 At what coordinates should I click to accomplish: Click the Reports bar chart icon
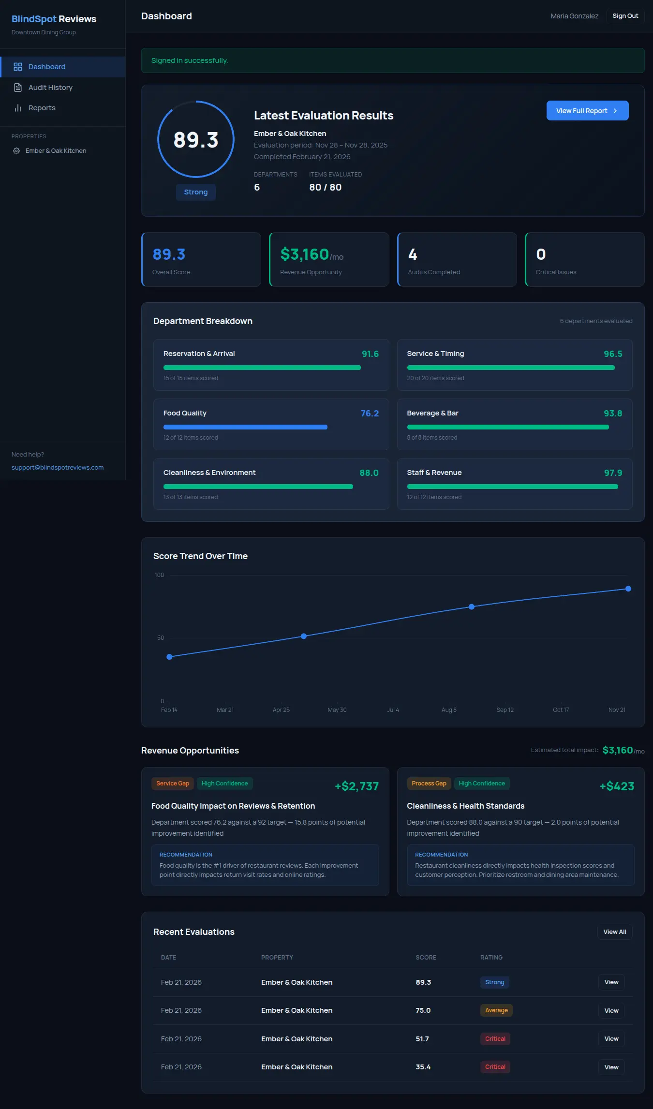tap(18, 108)
